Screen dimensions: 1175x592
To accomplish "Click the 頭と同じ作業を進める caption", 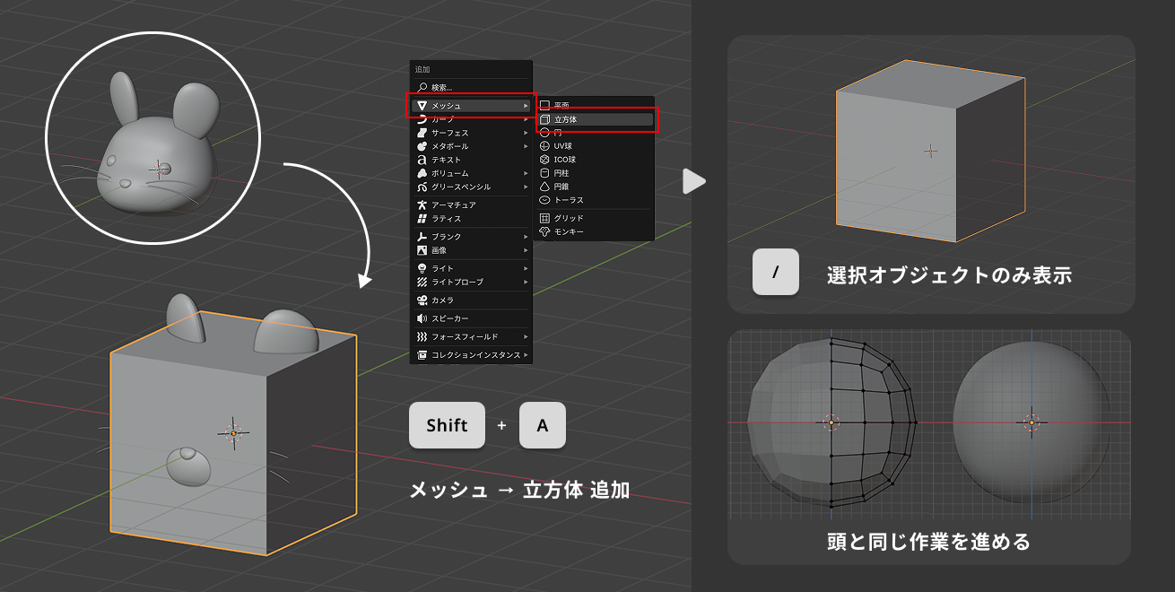I will [928, 542].
